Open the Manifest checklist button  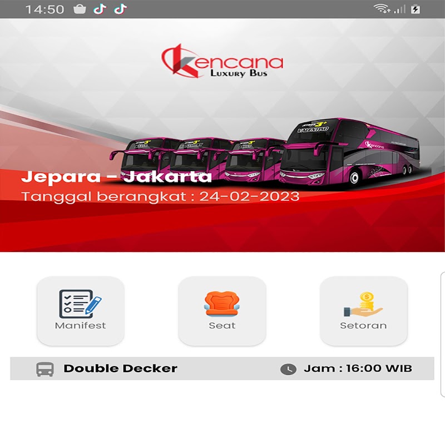[81, 311]
